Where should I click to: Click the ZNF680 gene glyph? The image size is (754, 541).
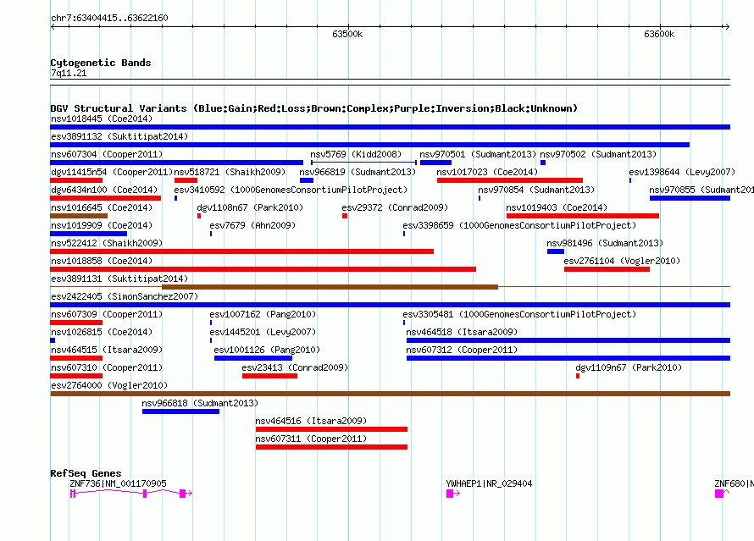coord(722,494)
